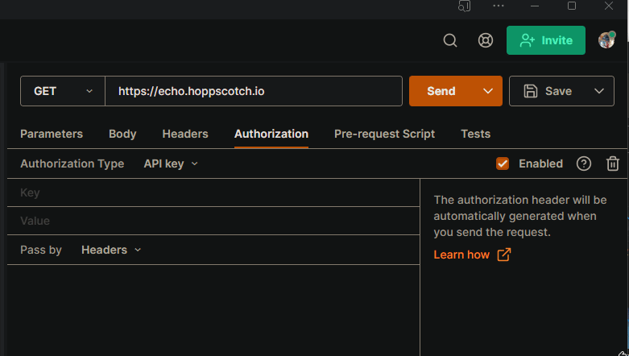The image size is (629, 356).
Task: Click the title bar sidebar panel icon
Action: [x=465, y=6]
